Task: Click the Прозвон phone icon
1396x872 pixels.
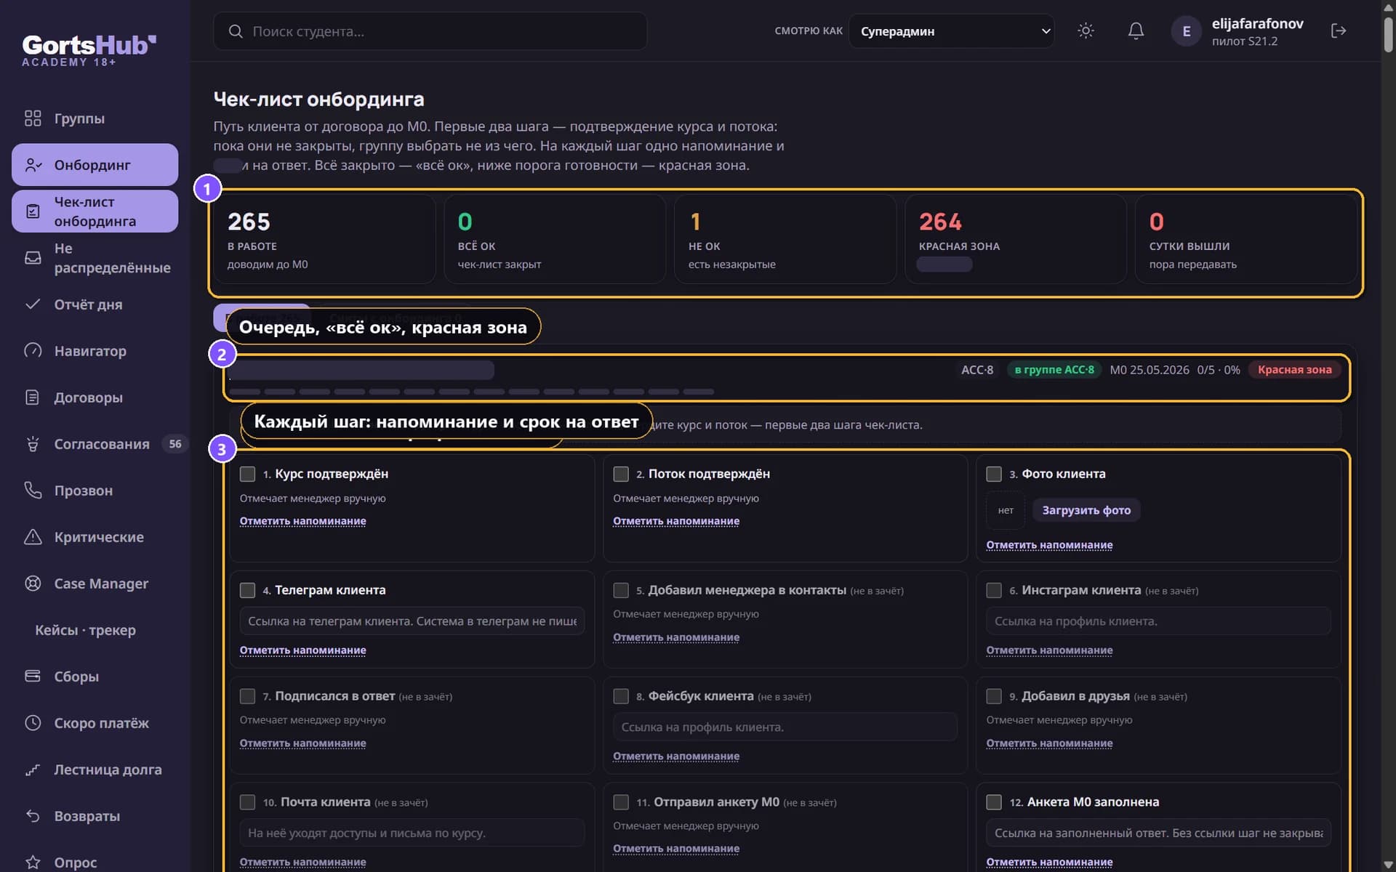Action: click(33, 490)
